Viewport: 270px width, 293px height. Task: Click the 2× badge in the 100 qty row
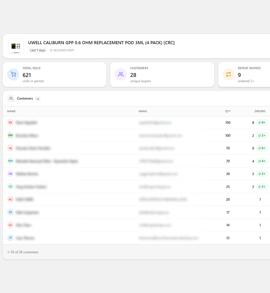click(262, 135)
